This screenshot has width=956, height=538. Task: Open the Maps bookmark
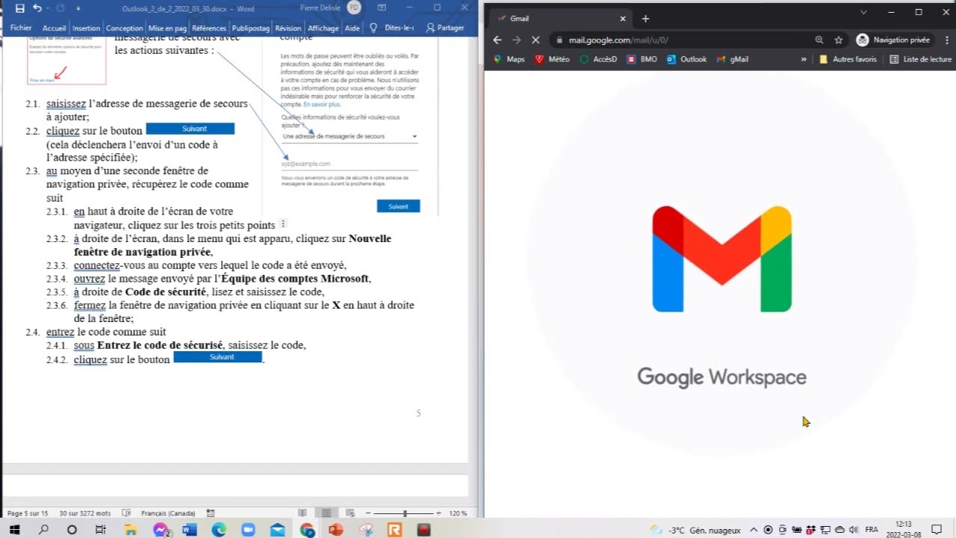[509, 59]
